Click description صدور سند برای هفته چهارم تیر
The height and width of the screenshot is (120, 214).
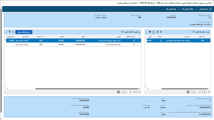click(x=200, y=25)
